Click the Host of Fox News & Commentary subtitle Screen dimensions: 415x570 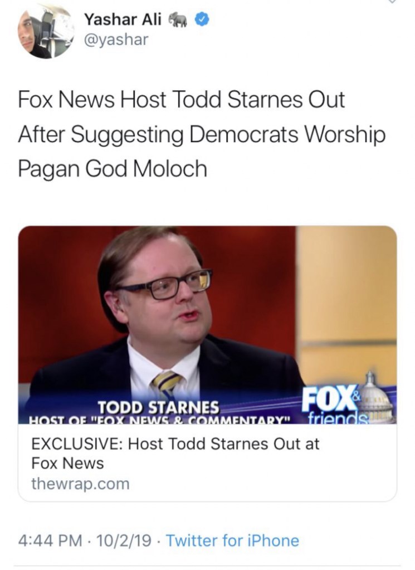click(x=160, y=420)
